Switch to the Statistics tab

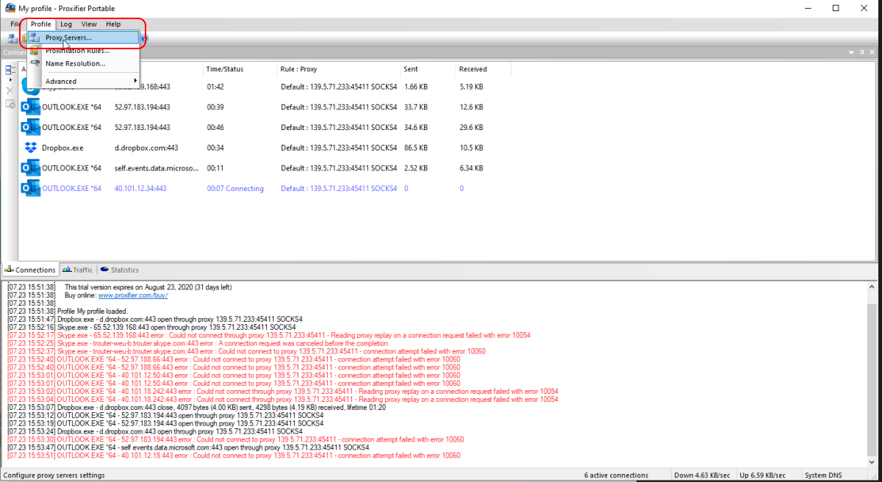[120, 270]
